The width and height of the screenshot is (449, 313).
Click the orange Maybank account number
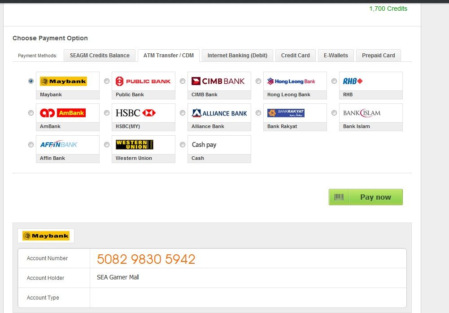[146, 259]
